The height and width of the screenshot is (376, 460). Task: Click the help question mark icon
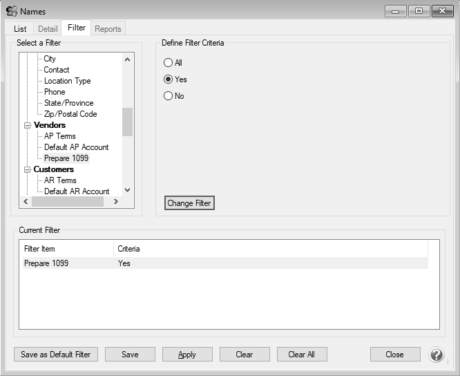(x=436, y=355)
